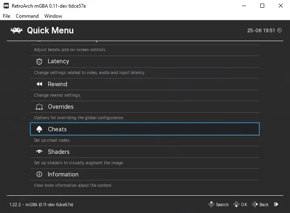The height and width of the screenshot is (213, 290).
Task: Open the Latency settings entry
Action: pos(145,61)
